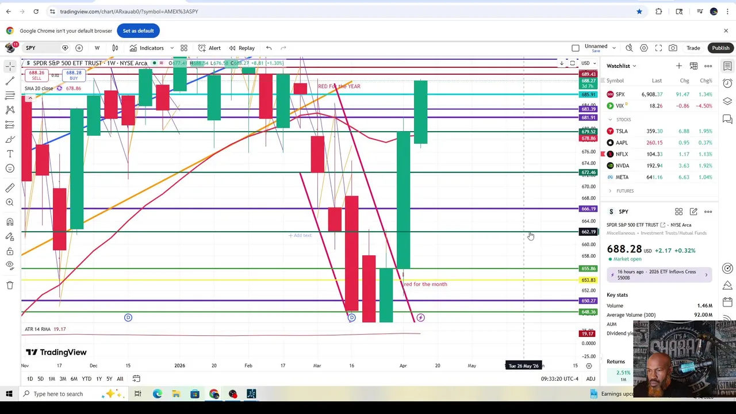Select the VIX row in watchlist
Viewport: 736px width, 414px height.
click(660, 106)
